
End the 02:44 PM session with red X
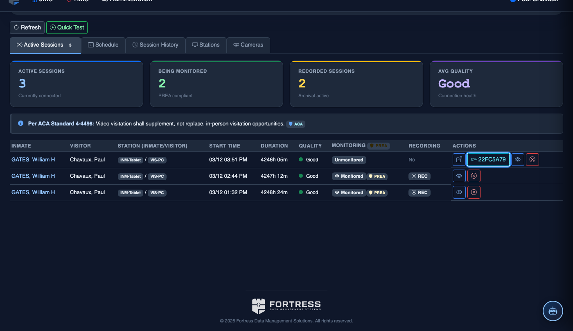pos(474,176)
